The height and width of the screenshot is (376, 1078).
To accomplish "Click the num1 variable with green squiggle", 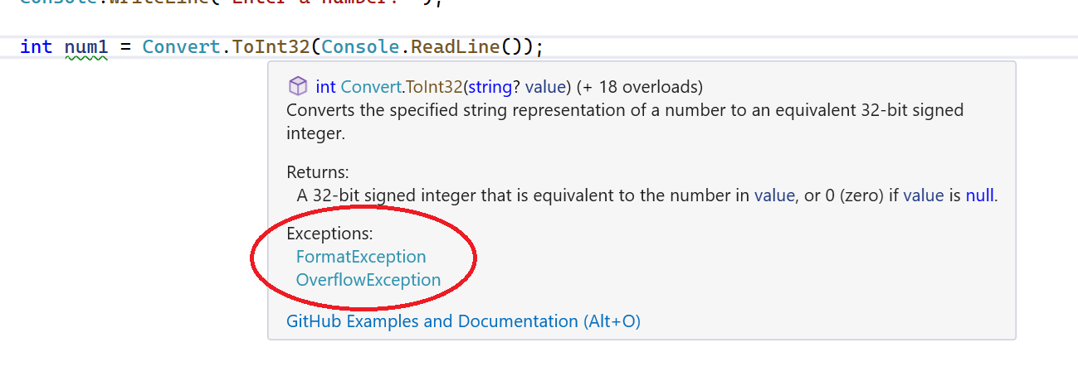I will pyautogui.click(x=86, y=46).
